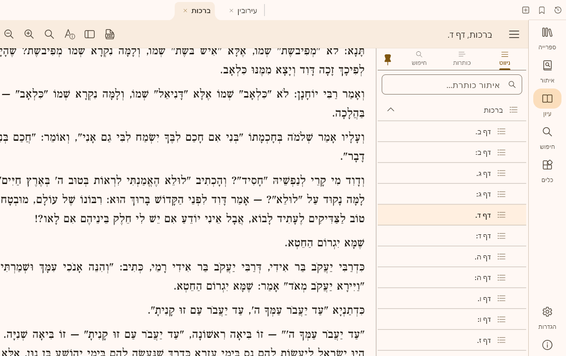Select the highlighted דף ד. entry
Screen dimensions: 566x356
coord(483,215)
